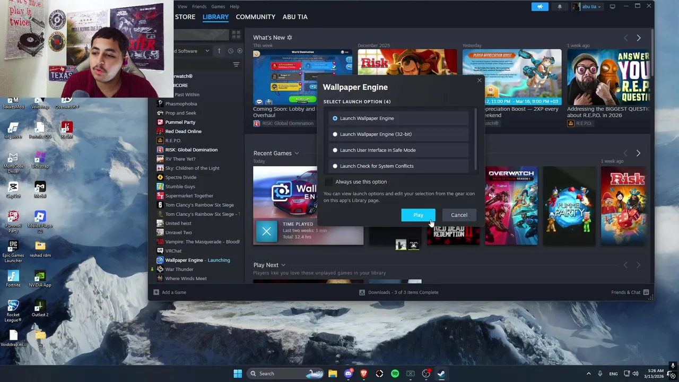Open the library collections grid view icon
This screenshot has width=679, height=382.
[x=236, y=34]
